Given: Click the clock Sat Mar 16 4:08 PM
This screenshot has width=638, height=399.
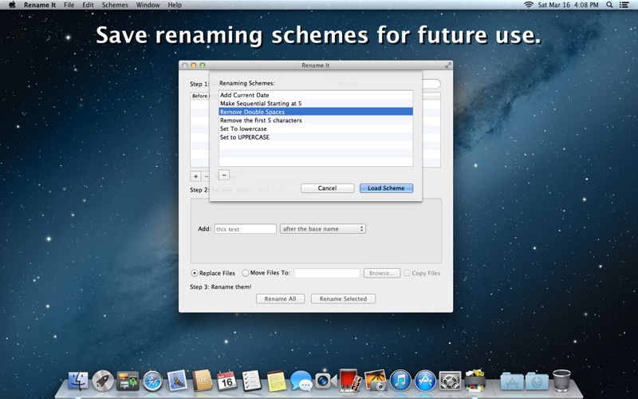Looking at the screenshot, I should 568,5.
